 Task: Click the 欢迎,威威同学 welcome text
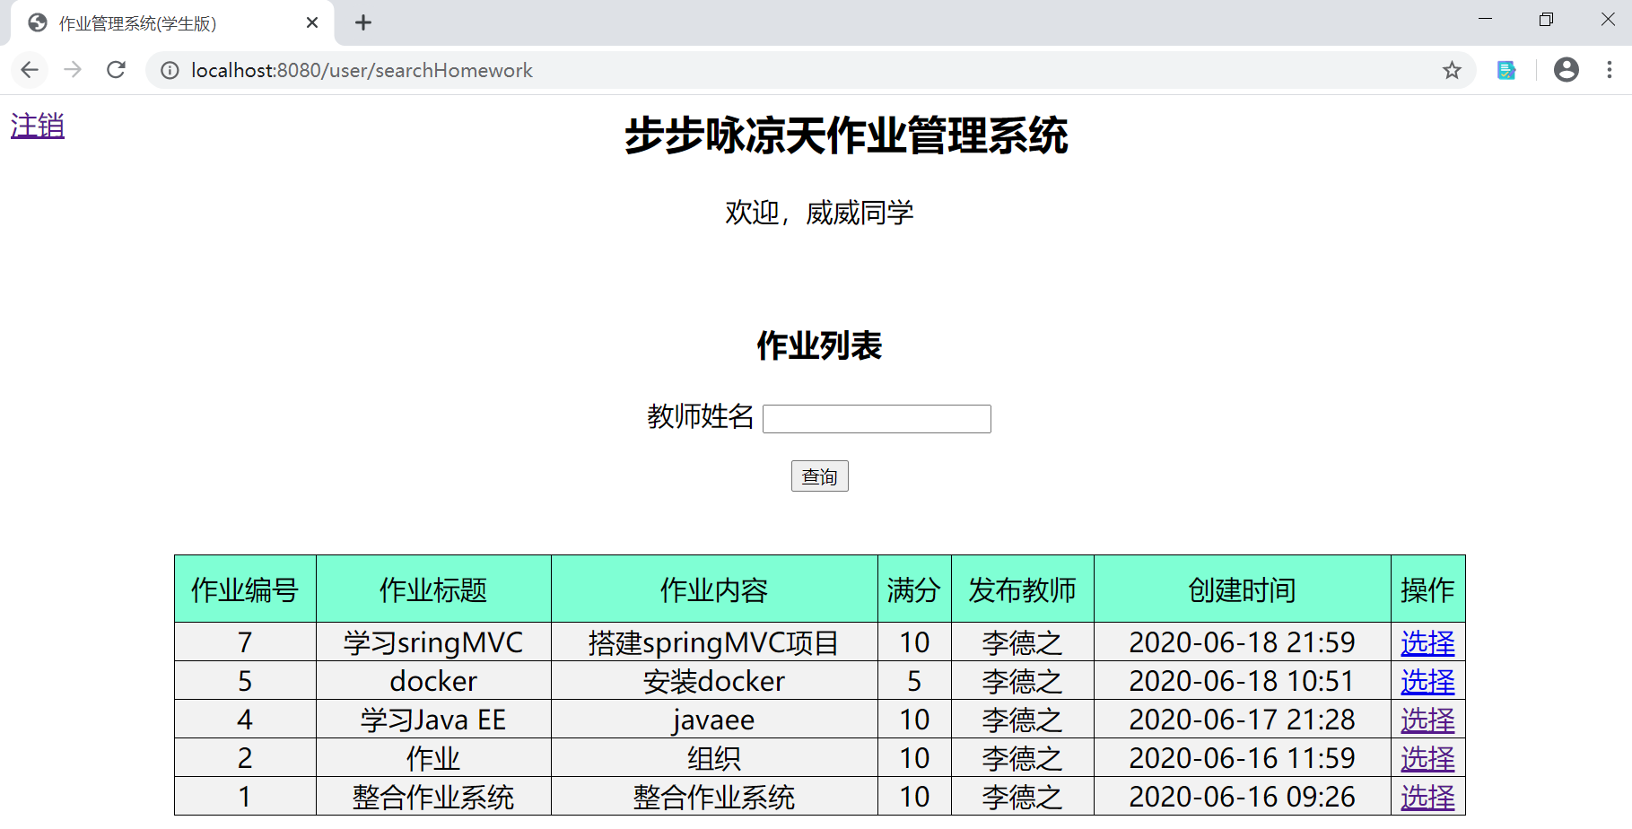tap(819, 213)
